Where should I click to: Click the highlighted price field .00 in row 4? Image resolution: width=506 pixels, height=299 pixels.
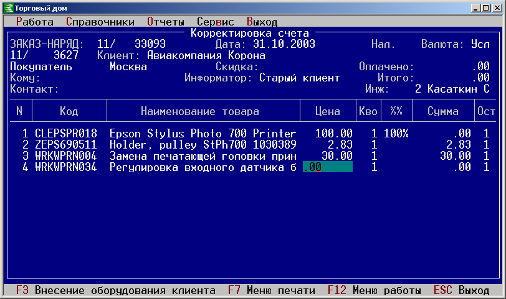[328, 167]
